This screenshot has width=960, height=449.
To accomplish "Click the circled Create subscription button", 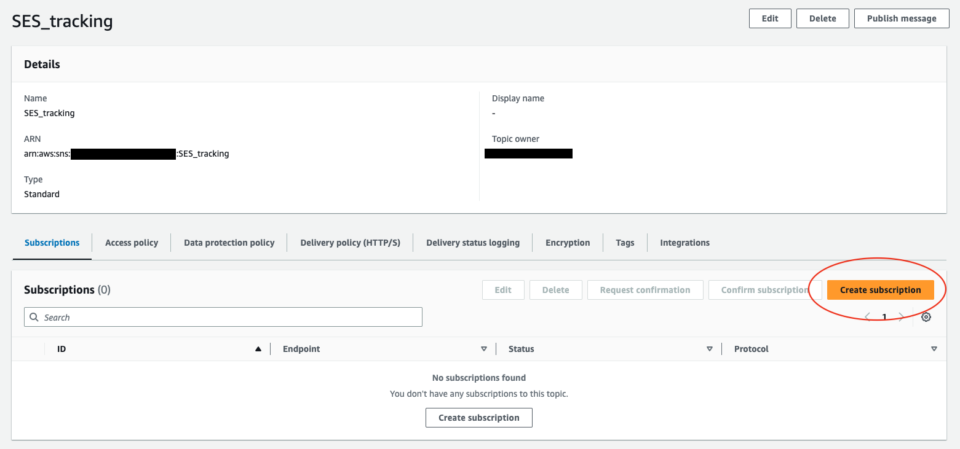I will [881, 289].
